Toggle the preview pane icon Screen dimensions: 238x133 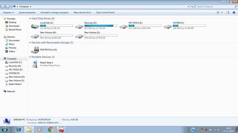tap(228, 13)
